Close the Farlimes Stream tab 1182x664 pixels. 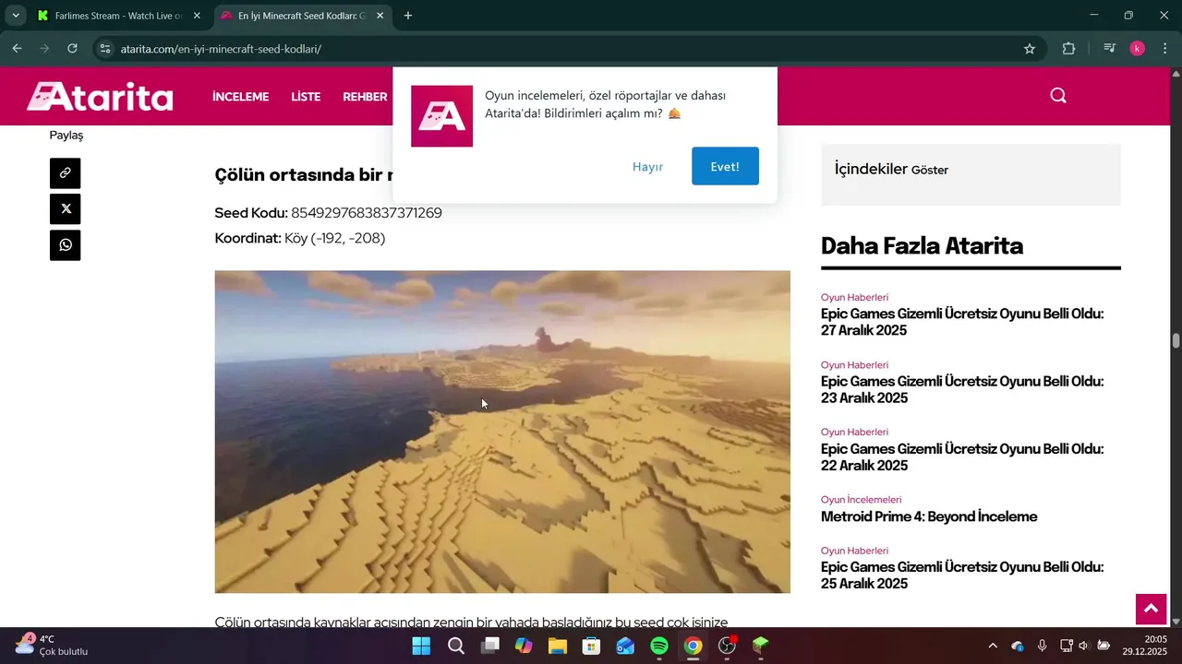pos(197,16)
